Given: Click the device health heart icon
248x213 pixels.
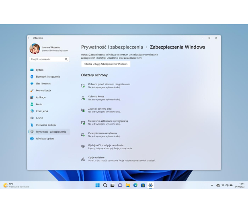Looking at the screenshot, I should [83, 147].
